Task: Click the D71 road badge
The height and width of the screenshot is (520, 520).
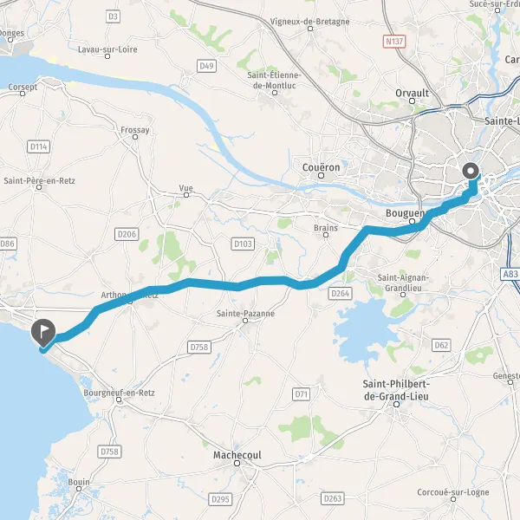Action: pos(301,394)
